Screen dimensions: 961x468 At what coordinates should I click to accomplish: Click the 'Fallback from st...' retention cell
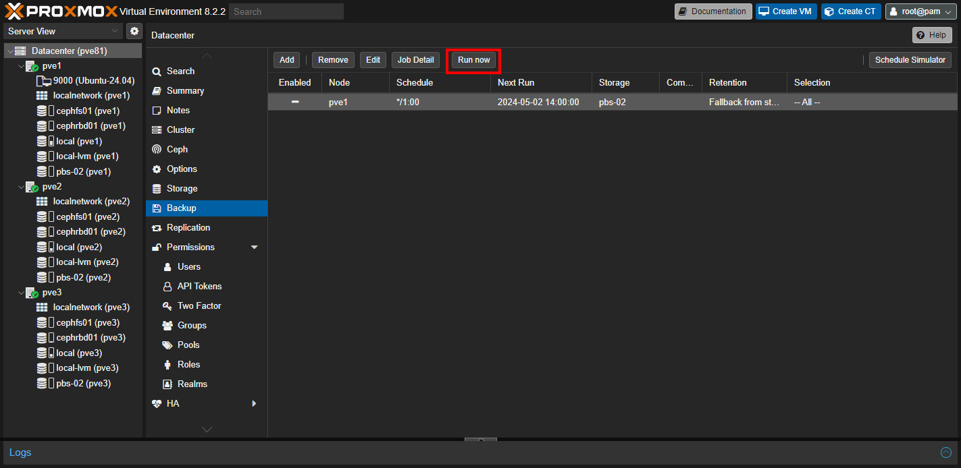tap(744, 103)
